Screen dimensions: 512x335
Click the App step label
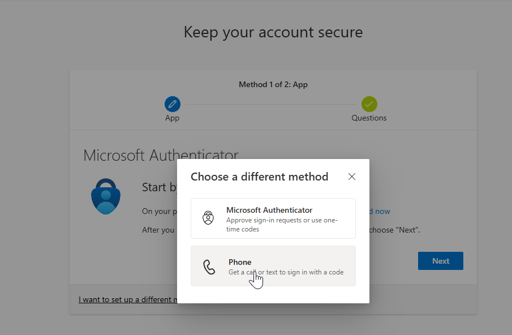[172, 118]
